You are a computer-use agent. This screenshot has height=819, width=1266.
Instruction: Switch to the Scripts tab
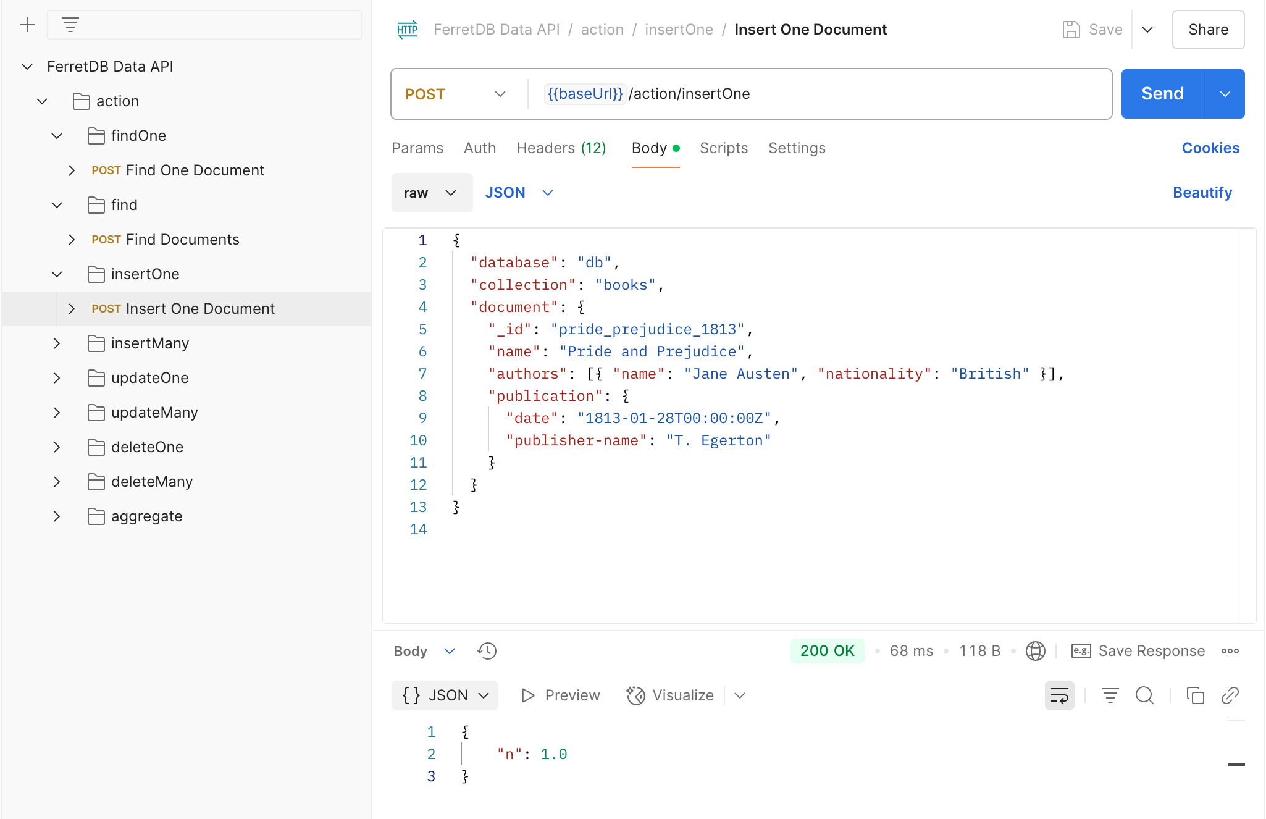tap(723, 148)
